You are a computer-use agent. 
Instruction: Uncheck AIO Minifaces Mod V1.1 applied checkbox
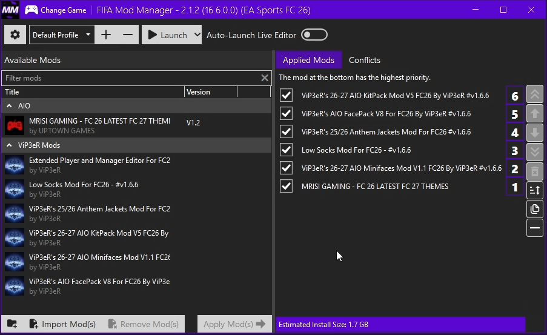(286, 168)
